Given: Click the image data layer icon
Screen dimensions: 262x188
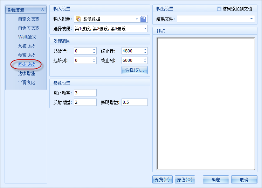Looking at the screenshot, I should (x=78, y=19).
